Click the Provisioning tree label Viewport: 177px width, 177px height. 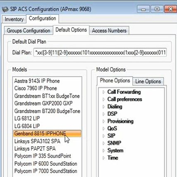(121, 121)
